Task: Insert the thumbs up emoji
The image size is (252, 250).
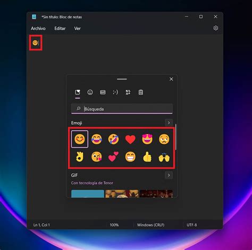Action: tap(147, 157)
